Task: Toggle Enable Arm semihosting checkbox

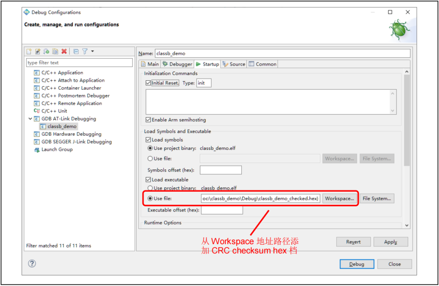Action: [148, 120]
